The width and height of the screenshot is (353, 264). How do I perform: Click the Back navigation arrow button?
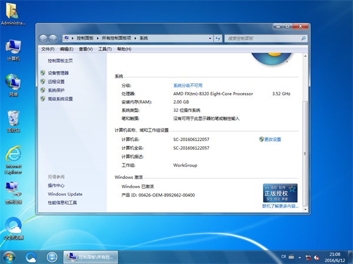[44, 38]
